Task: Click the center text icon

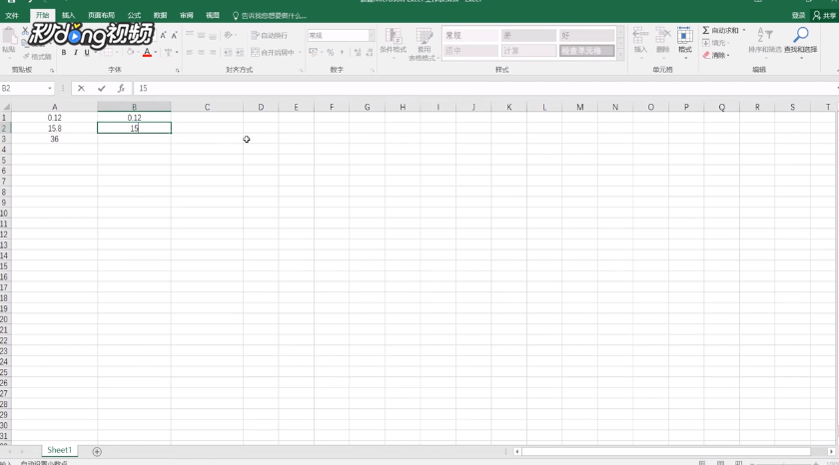Action: 201,52
